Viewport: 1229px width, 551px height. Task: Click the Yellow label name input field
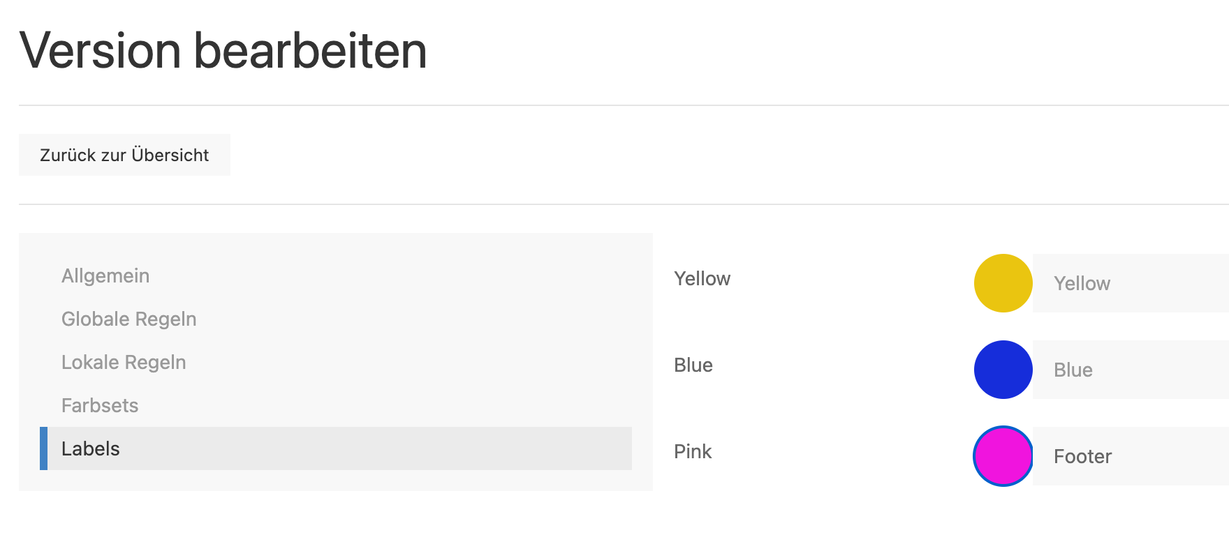1130,283
